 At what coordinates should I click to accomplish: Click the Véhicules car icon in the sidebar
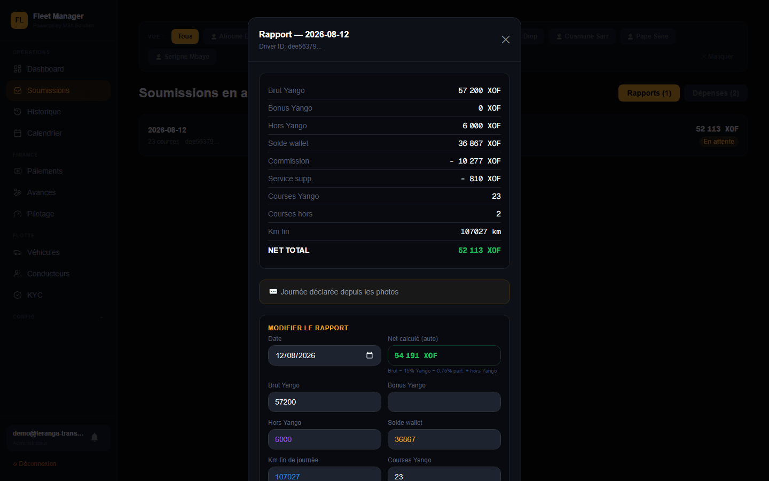(18, 252)
